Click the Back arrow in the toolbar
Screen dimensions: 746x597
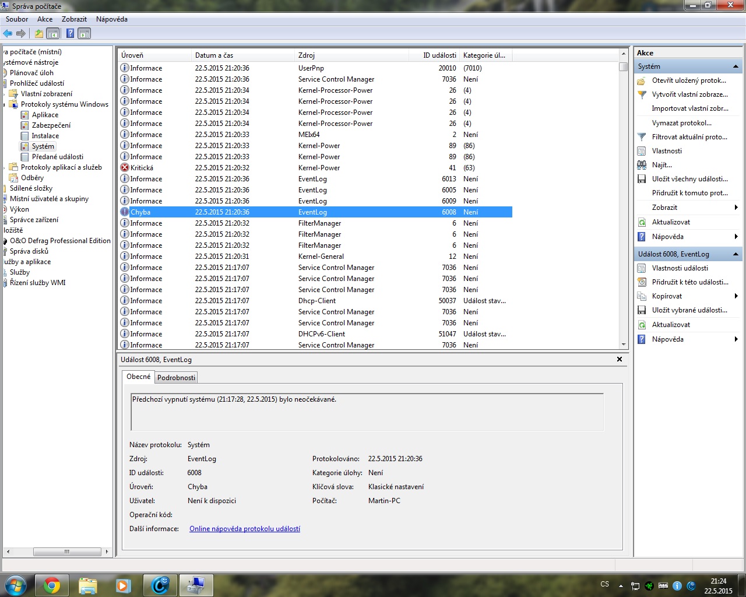pyautogui.click(x=8, y=33)
